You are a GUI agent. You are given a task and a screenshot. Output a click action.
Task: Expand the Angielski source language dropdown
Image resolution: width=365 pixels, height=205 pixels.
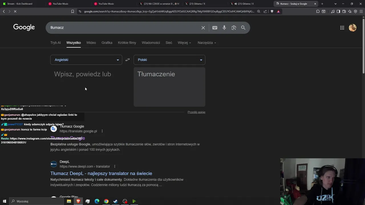86,60
